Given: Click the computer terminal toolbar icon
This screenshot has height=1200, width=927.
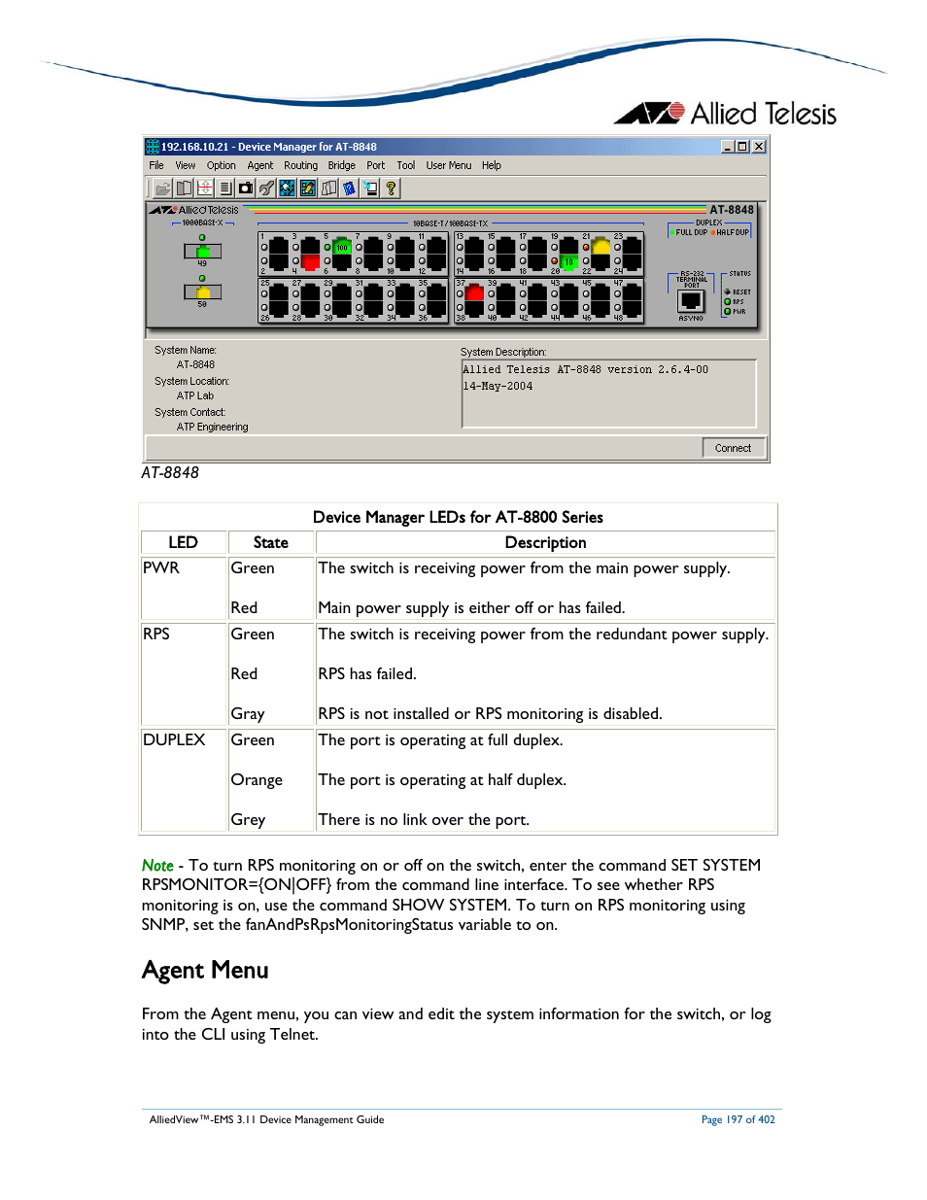Looking at the screenshot, I should coord(370,189).
